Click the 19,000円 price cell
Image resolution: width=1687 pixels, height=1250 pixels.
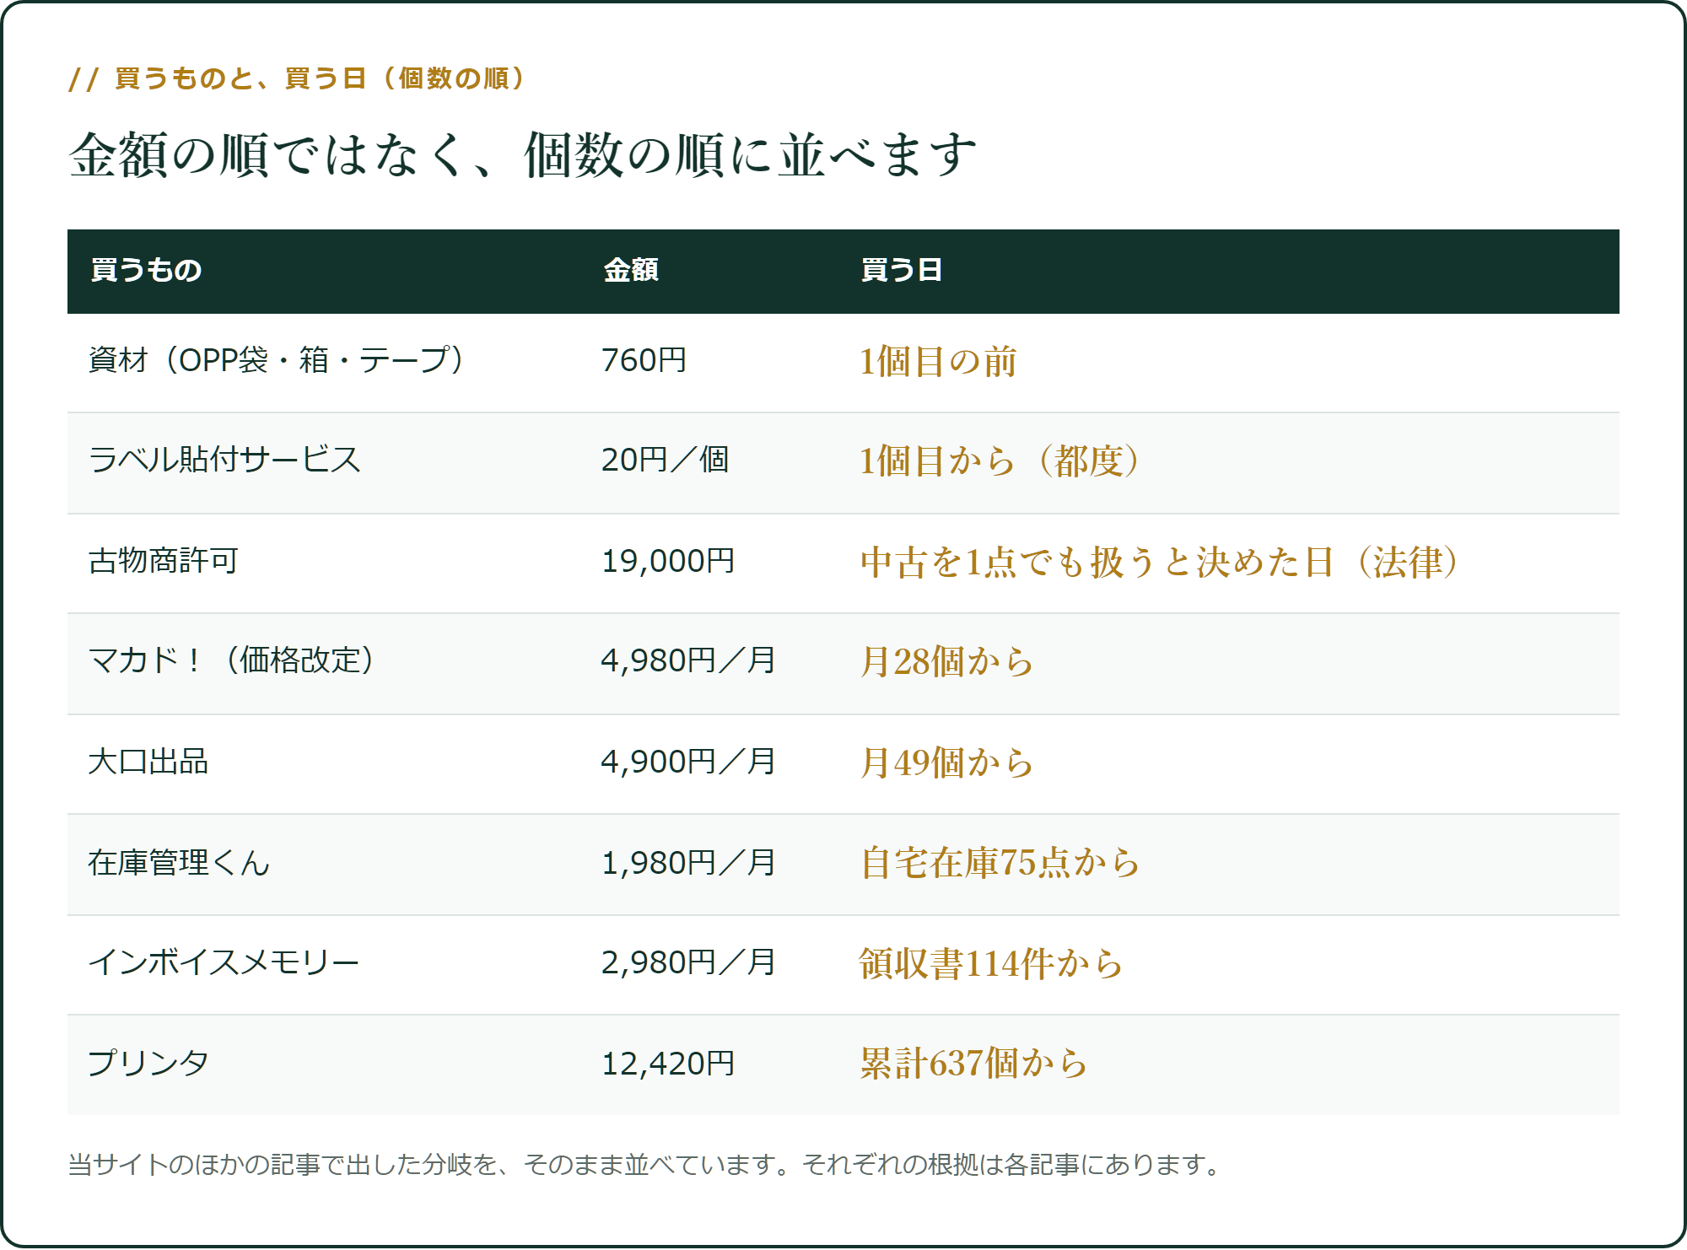point(667,562)
